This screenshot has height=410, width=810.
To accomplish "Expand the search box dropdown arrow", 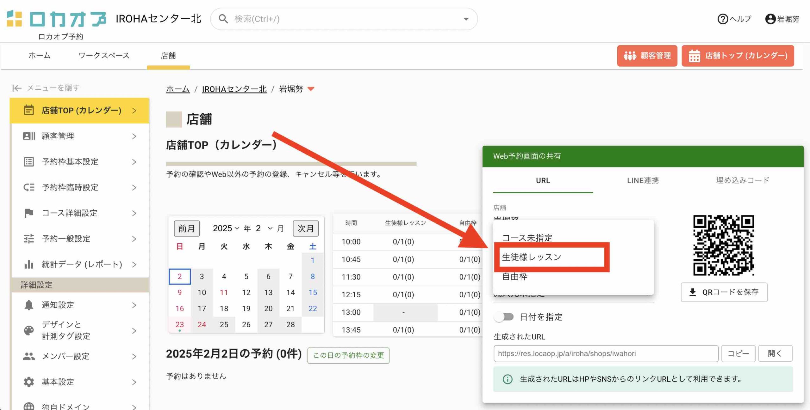I will [466, 19].
